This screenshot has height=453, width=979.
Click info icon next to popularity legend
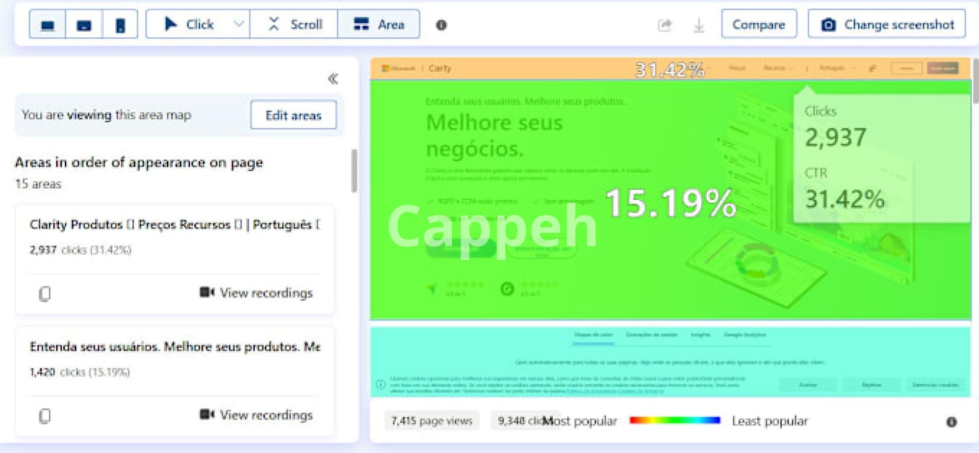[x=951, y=421]
